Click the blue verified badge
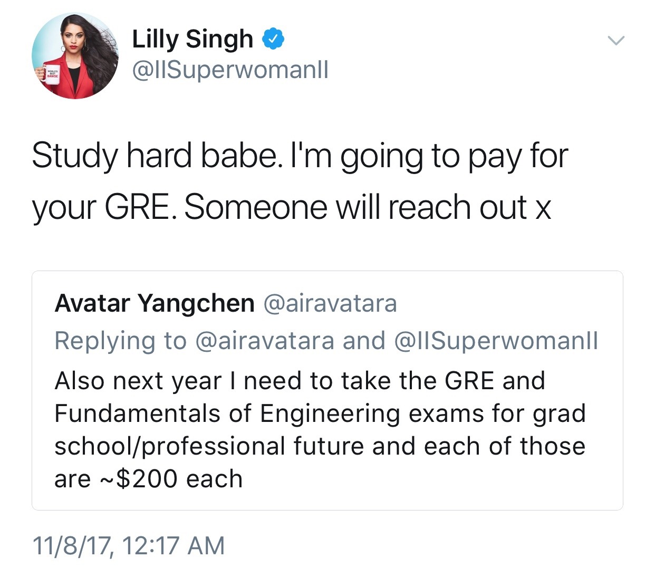This screenshot has height=568, width=655. (274, 39)
